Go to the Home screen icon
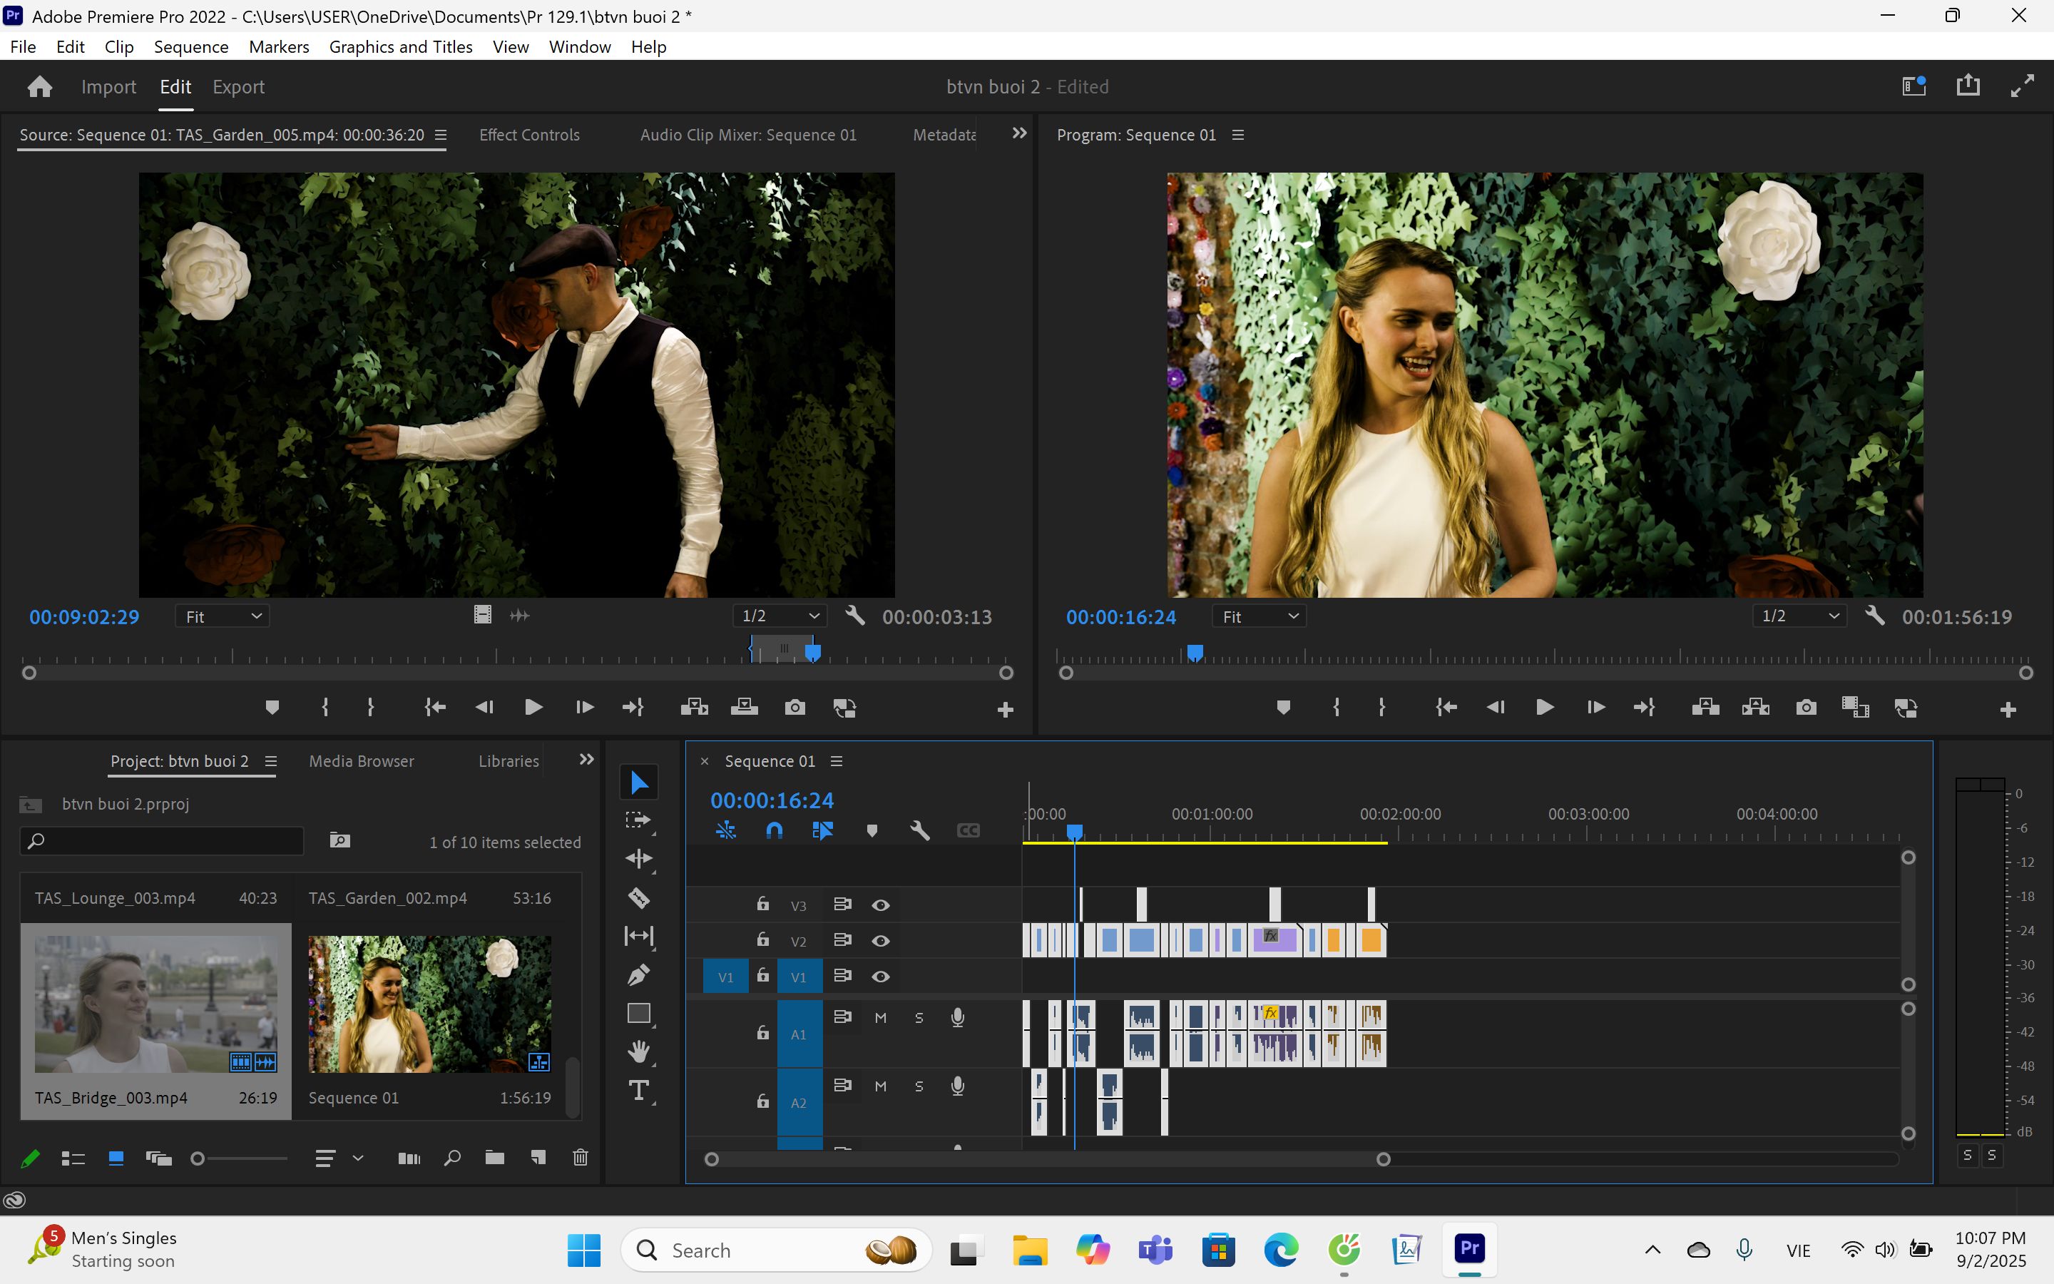This screenshot has width=2054, height=1284. tap(40, 86)
